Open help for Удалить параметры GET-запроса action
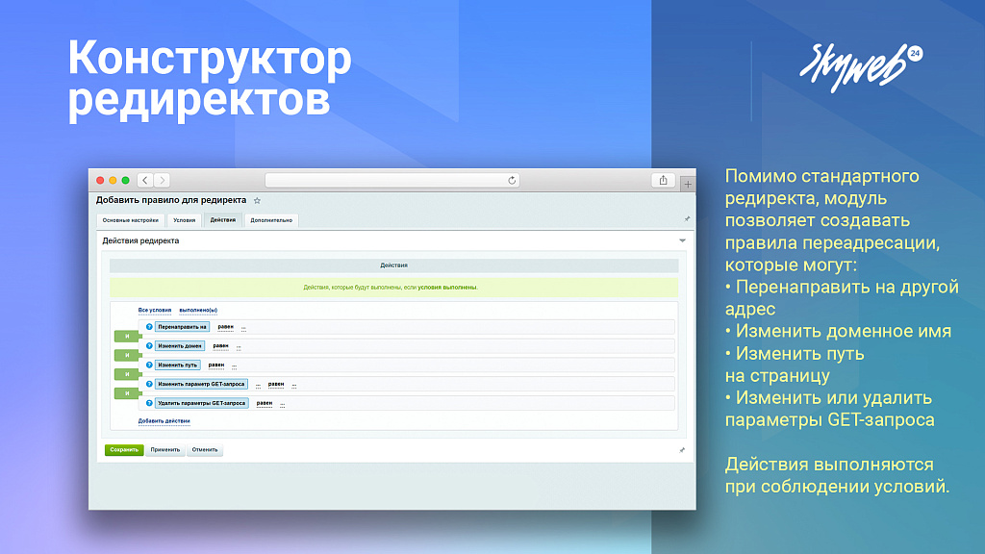Image resolution: width=985 pixels, height=554 pixels. [x=147, y=402]
